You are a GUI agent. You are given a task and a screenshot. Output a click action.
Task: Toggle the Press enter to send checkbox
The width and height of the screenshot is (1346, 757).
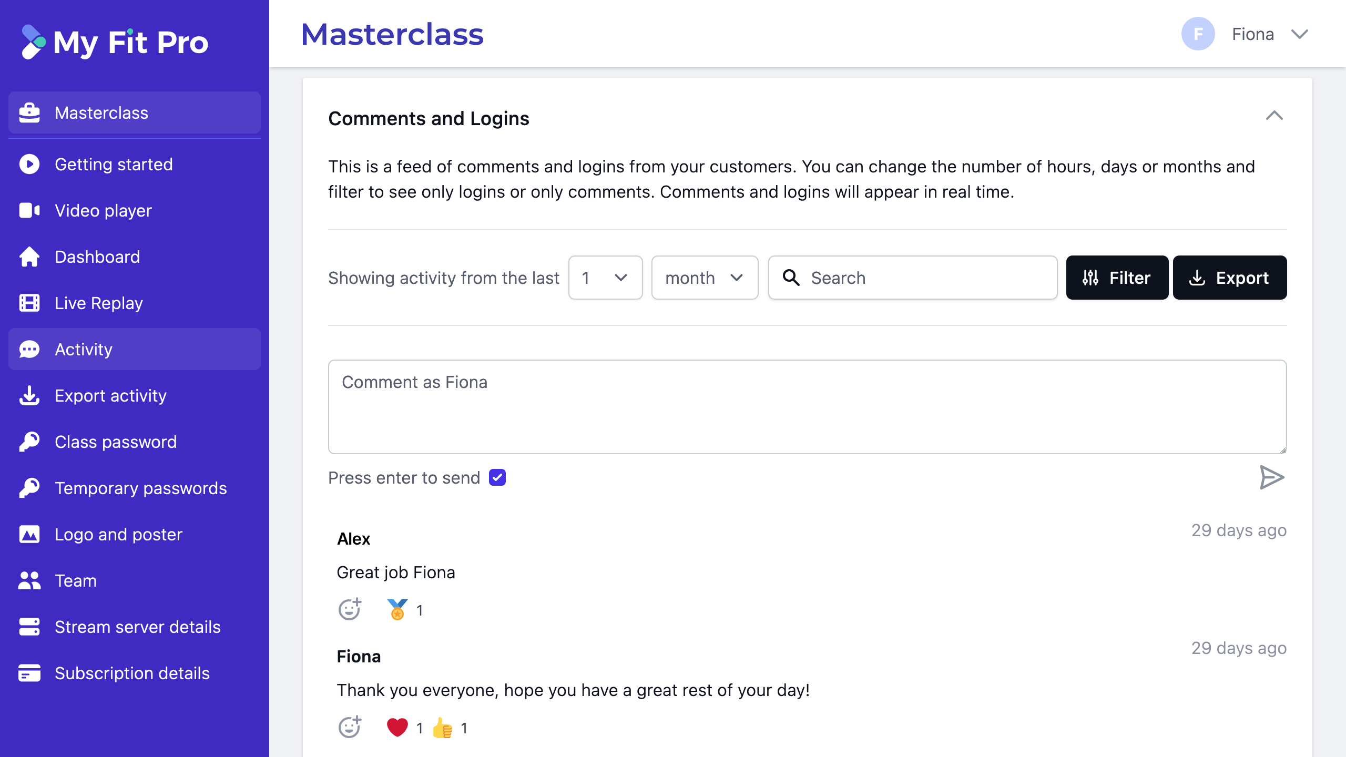(496, 478)
